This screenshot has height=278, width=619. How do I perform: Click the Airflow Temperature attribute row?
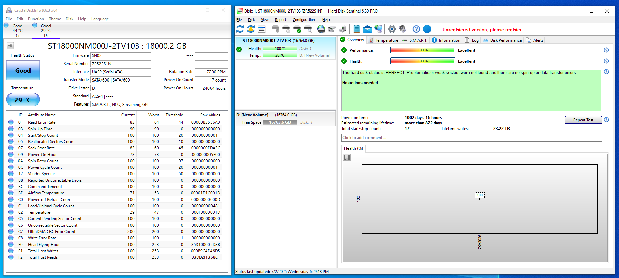pos(115,193)
